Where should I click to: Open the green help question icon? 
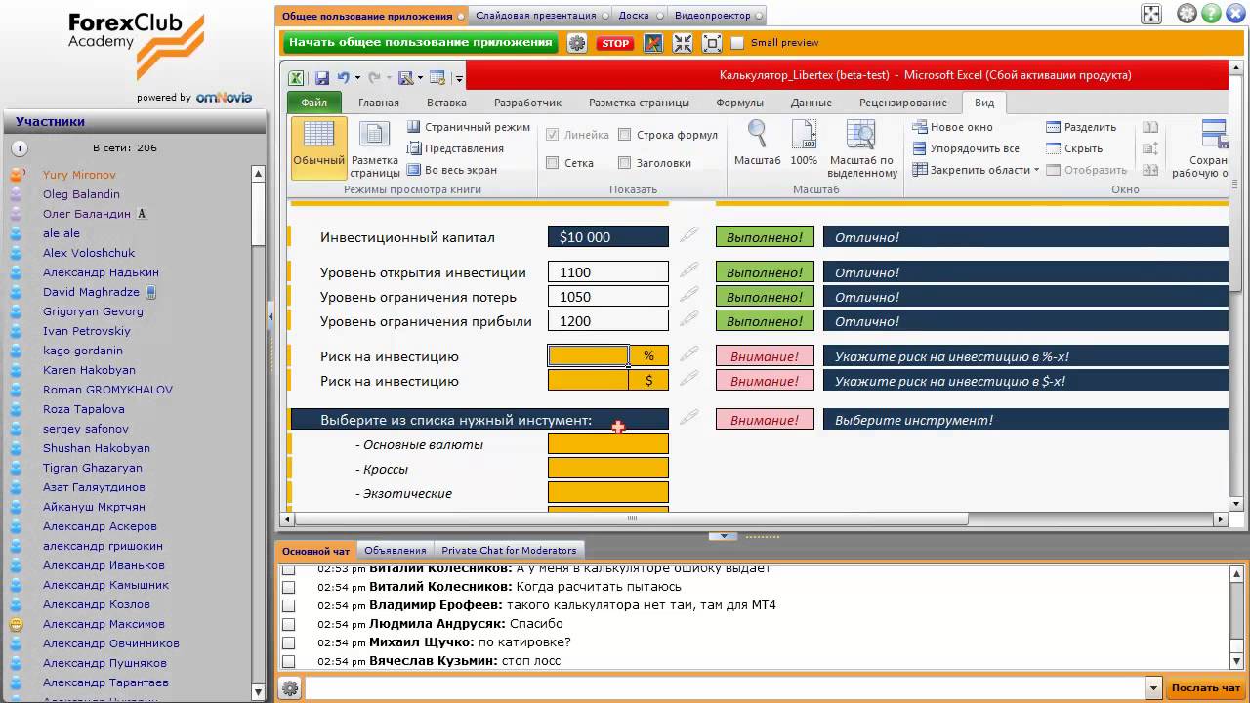[1211, 14]
